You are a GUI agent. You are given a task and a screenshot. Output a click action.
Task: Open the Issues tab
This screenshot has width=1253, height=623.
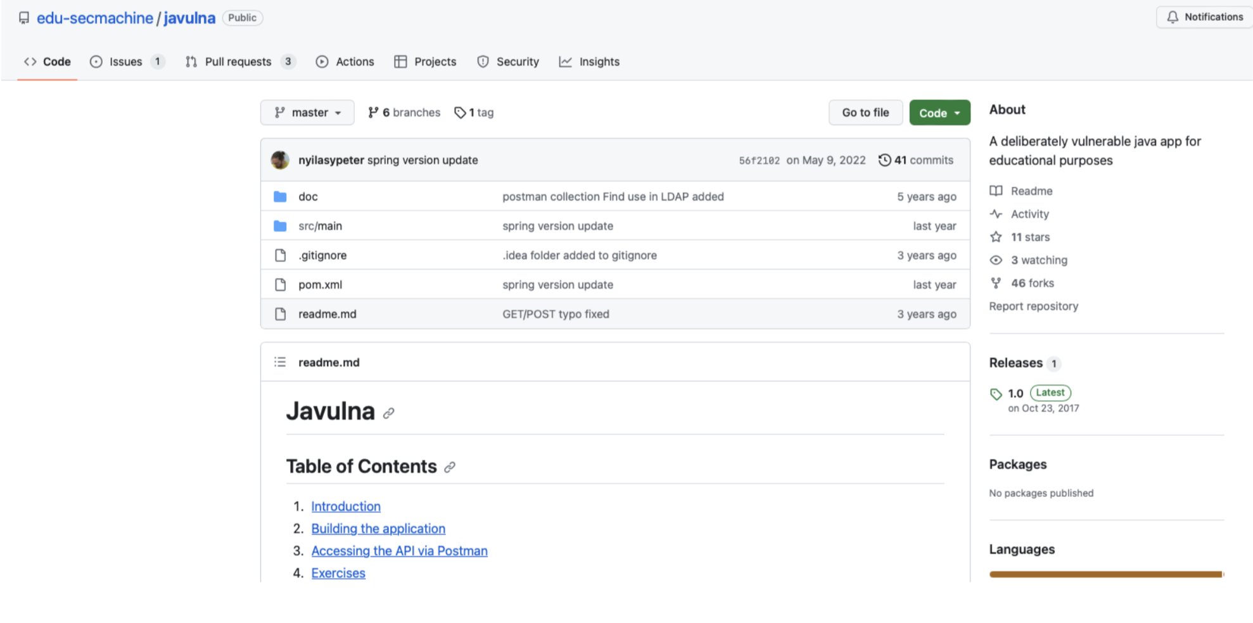click(127, 61)
